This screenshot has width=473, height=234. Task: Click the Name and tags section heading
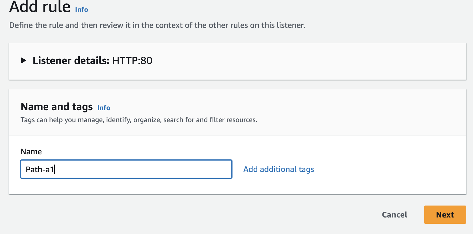point(57,107)
